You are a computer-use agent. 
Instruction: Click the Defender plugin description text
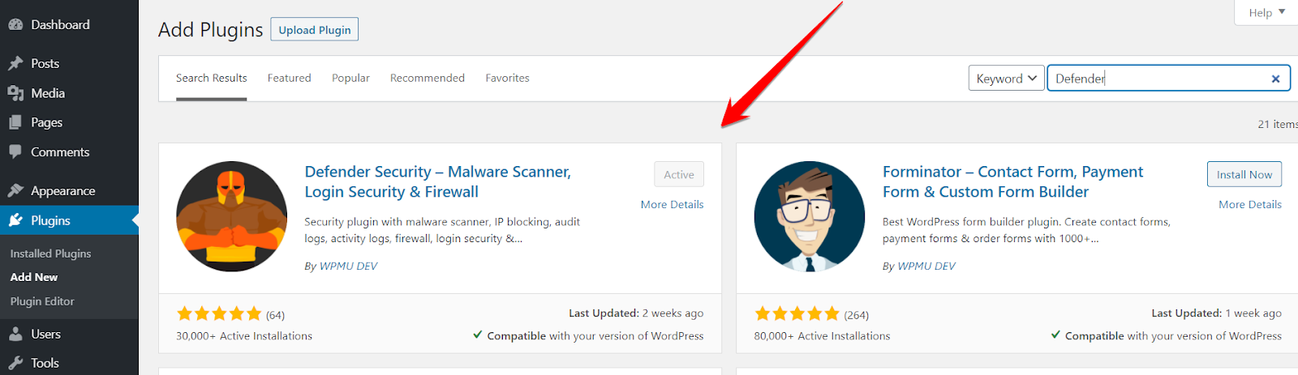(442, 230)
